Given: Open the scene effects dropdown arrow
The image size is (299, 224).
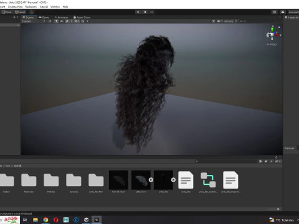Looking at the screenshot, I should [x=72, y=21].
